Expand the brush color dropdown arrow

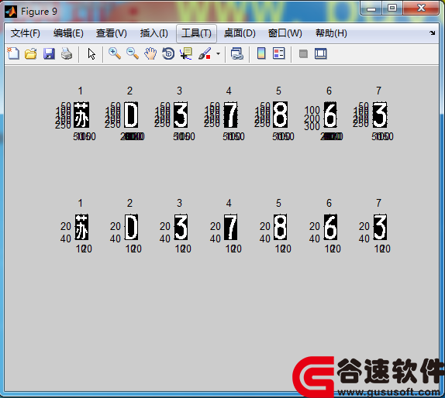pyautogui.click(x=218, y=53)
